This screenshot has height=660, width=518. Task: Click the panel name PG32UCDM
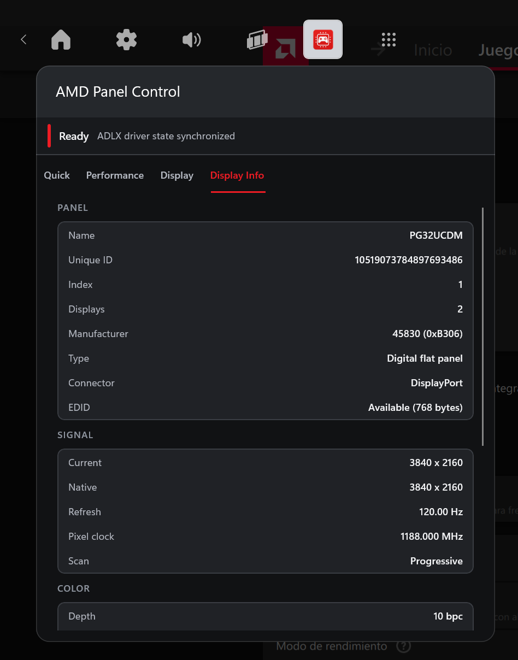tap(436, 235)
